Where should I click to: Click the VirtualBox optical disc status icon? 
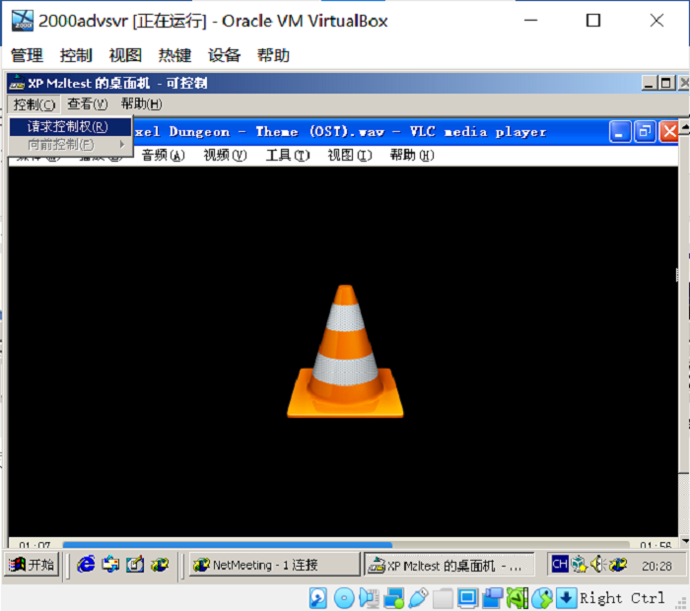(344, 598)
